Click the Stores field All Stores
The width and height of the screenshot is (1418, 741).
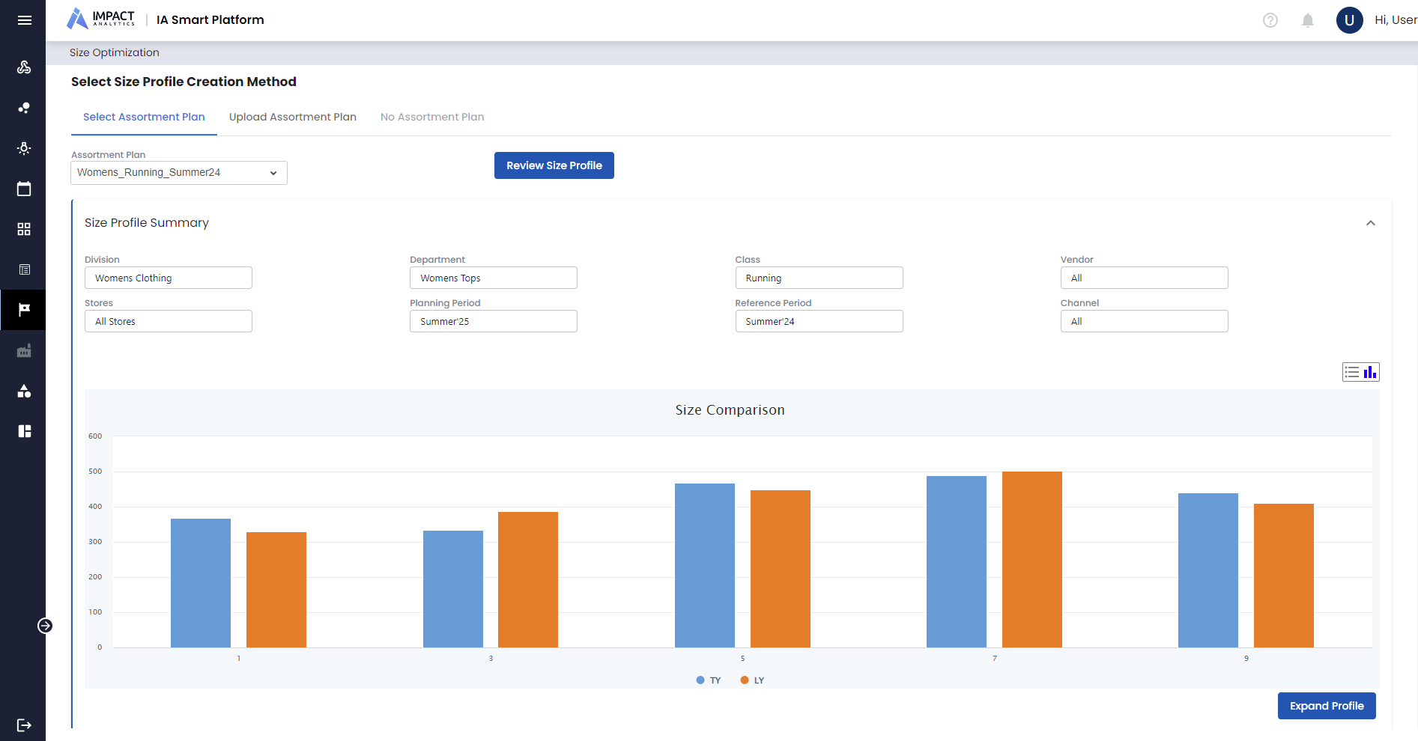click(x=169, y=321)
